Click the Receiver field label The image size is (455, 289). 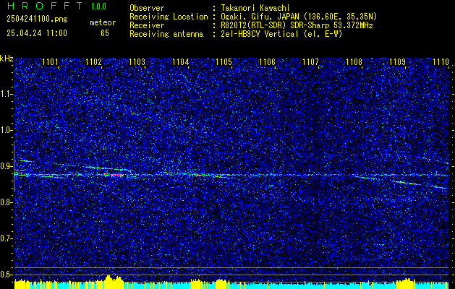(147, 25)
